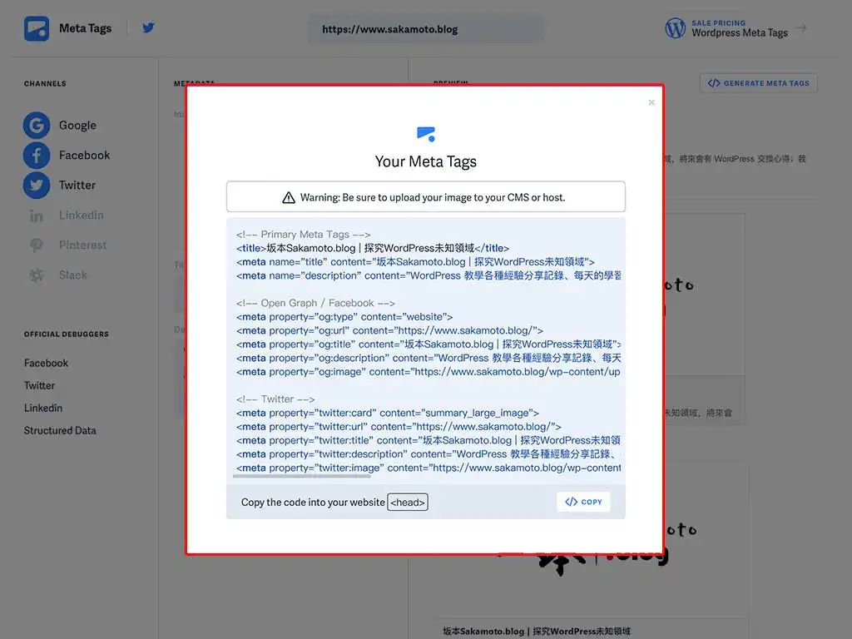The image size is (852, 639).
Task: Click the URL input field
Action: pos(425,29)
